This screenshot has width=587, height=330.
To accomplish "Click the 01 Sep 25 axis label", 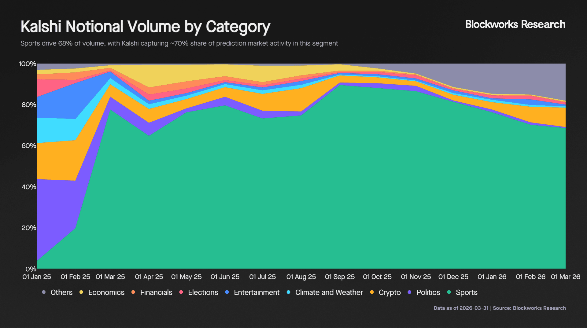I will click(340, 277).
